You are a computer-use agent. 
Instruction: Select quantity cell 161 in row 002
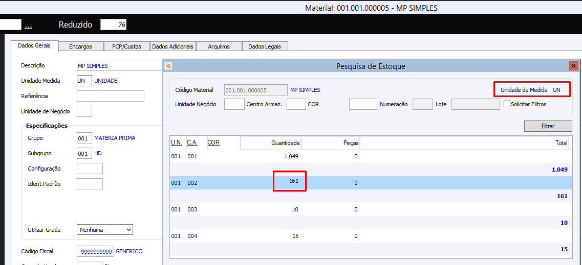294,181
